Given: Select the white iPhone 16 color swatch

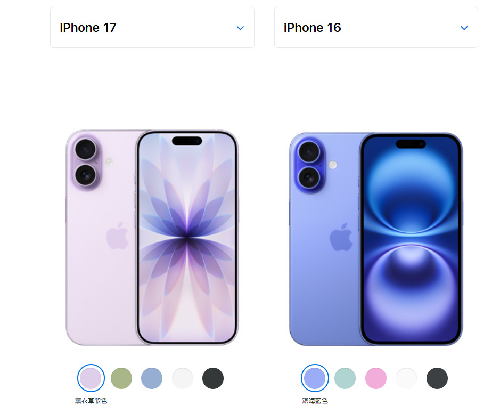Looking at the screenshot, I should [406, 378].
